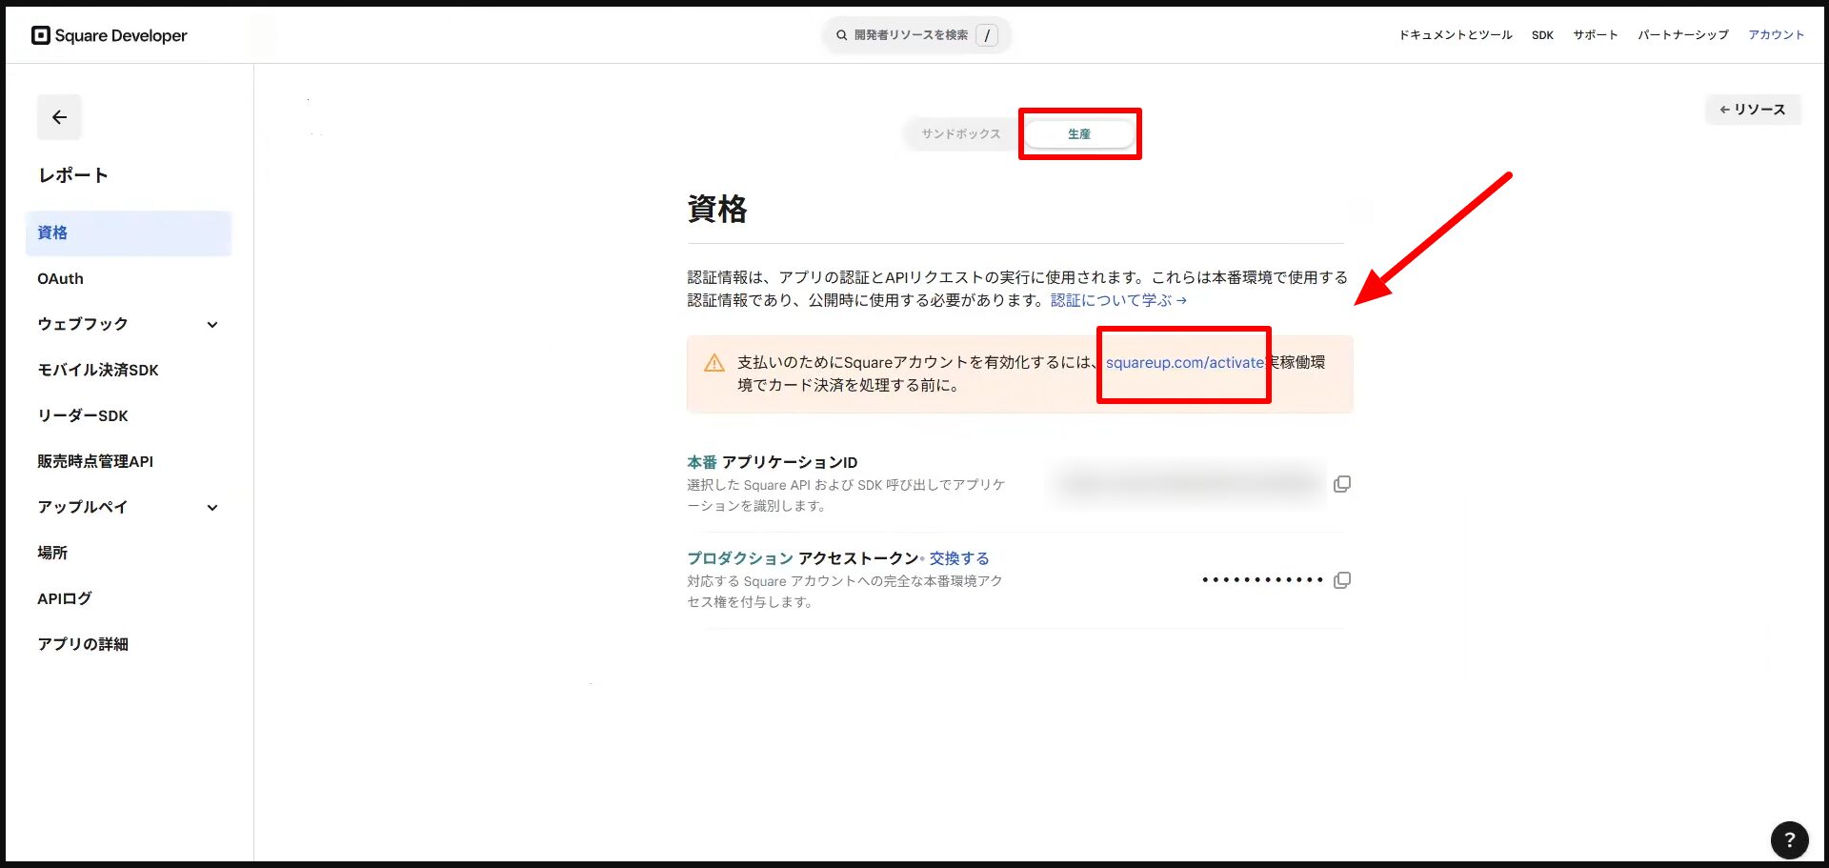Viewport: 1829px width, 868px height.
Task: Expand the ウェブフック sidebar section
Action: pyautogui.click(x=129, y=325)
